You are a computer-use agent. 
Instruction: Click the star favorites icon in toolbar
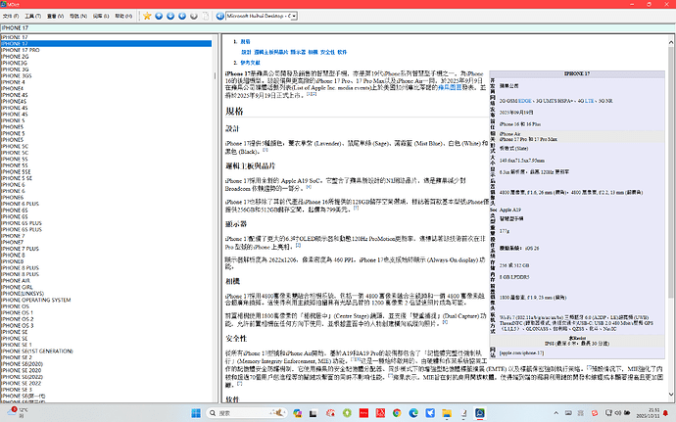[147, 17]
